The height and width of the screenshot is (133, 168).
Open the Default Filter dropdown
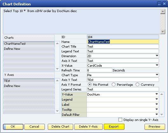(157, 114)
